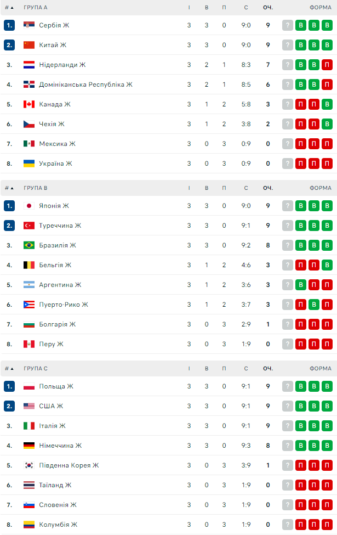Click the ФОРМА column header in Група C

(320, 369)
